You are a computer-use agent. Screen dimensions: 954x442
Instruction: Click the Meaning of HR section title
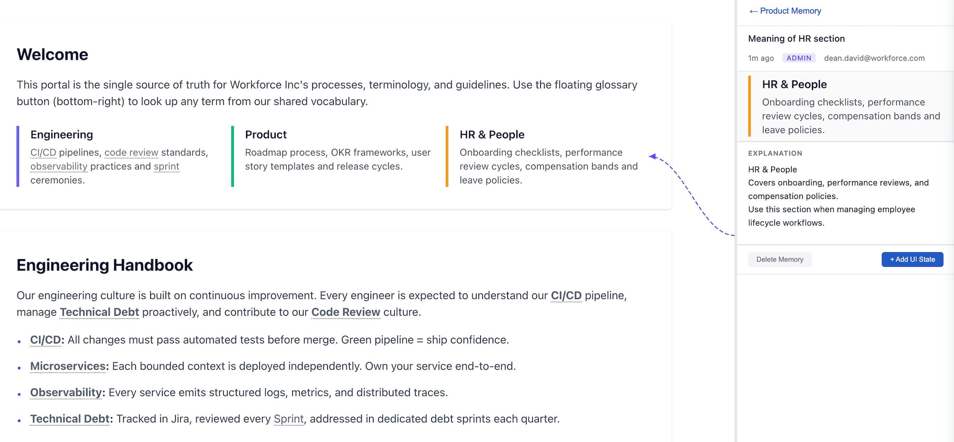click(796, 38)
